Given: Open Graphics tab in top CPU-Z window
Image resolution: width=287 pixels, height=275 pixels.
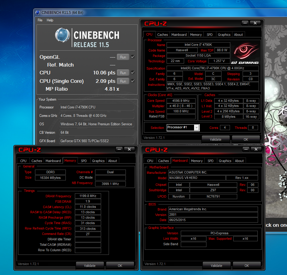Looking at the screenshot, I should (224, 35).
